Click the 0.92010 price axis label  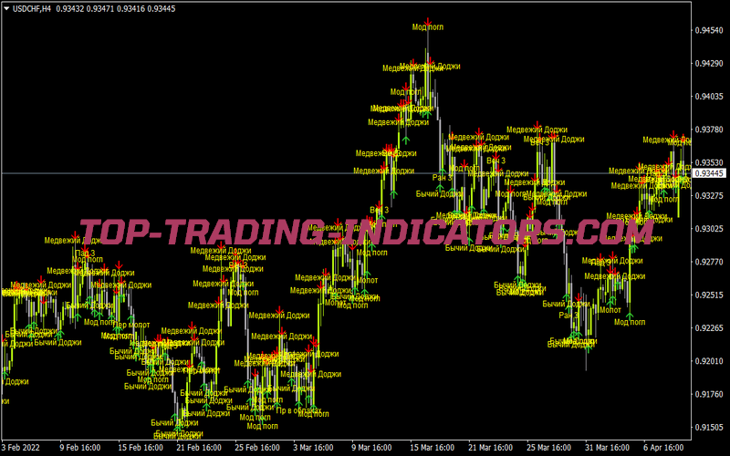click(709, 361)
